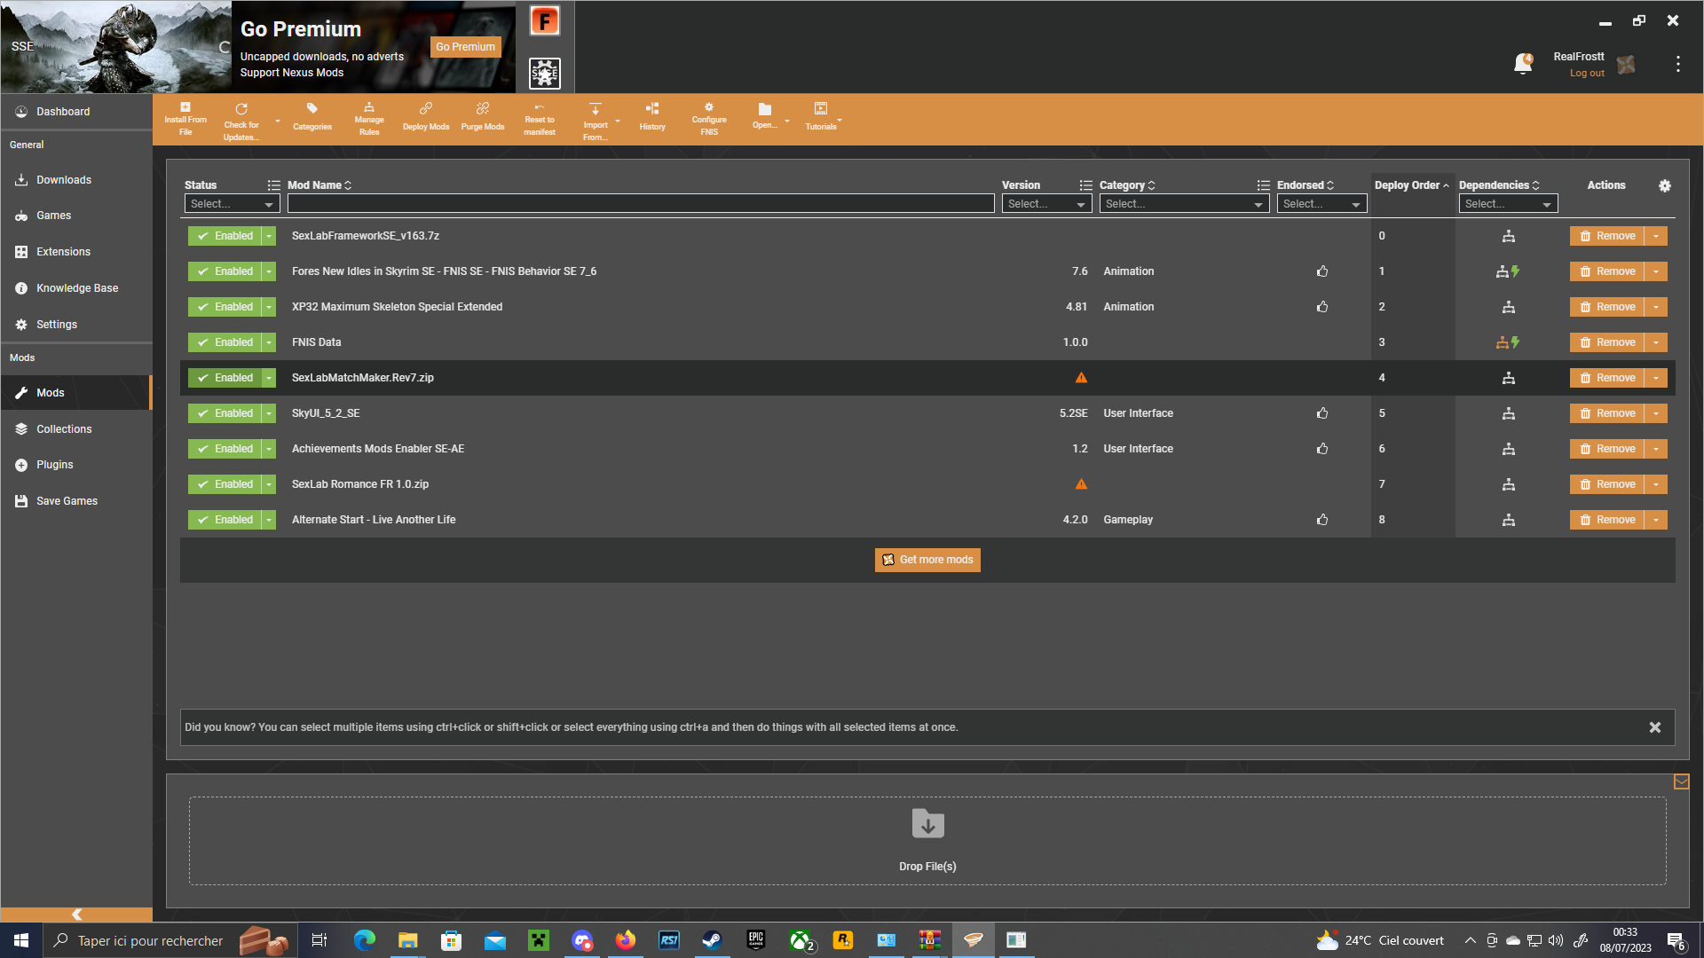Expand Remove options arrow for FNIS Data
Screen dimensions: 1704x958
(1656, 342)
